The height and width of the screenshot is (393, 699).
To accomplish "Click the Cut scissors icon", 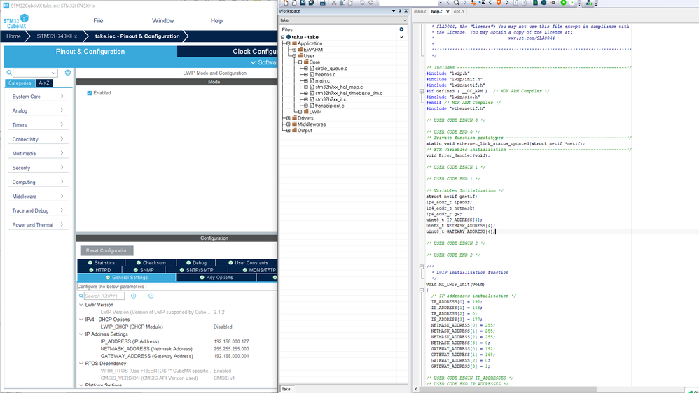I will tap(334, 2).
